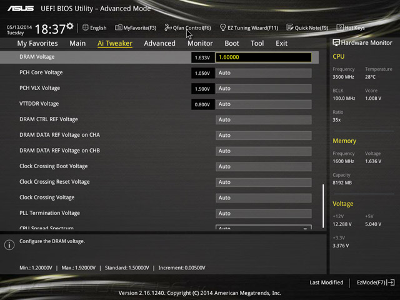This screenshot has height=300, width=400.
Task: Click the 18:37 clock display
Action: coord(50,29)
